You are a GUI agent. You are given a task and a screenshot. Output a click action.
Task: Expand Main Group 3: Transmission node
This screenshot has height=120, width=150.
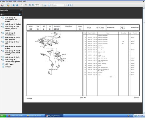tap(2, 33)
